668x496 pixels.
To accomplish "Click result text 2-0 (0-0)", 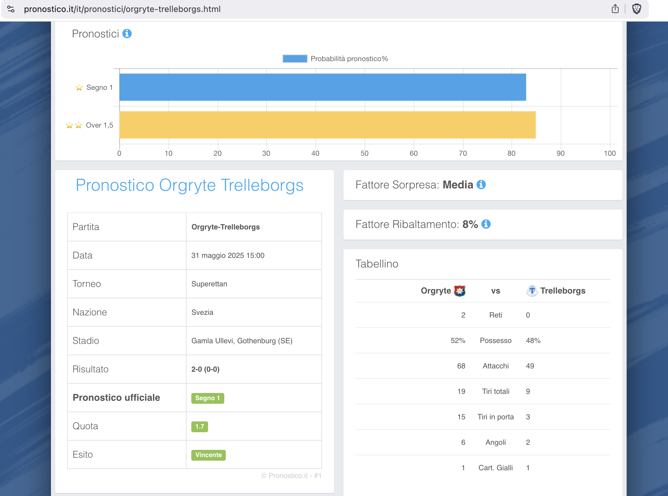I will click(206, 369).
